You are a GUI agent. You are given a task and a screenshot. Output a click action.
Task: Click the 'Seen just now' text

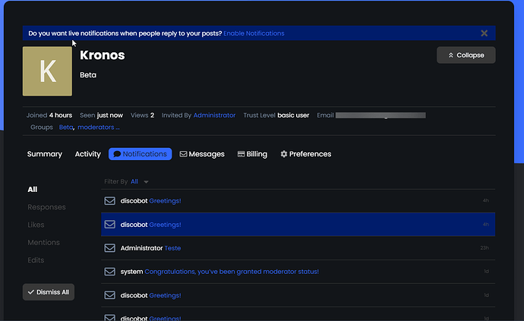point(101,115)
